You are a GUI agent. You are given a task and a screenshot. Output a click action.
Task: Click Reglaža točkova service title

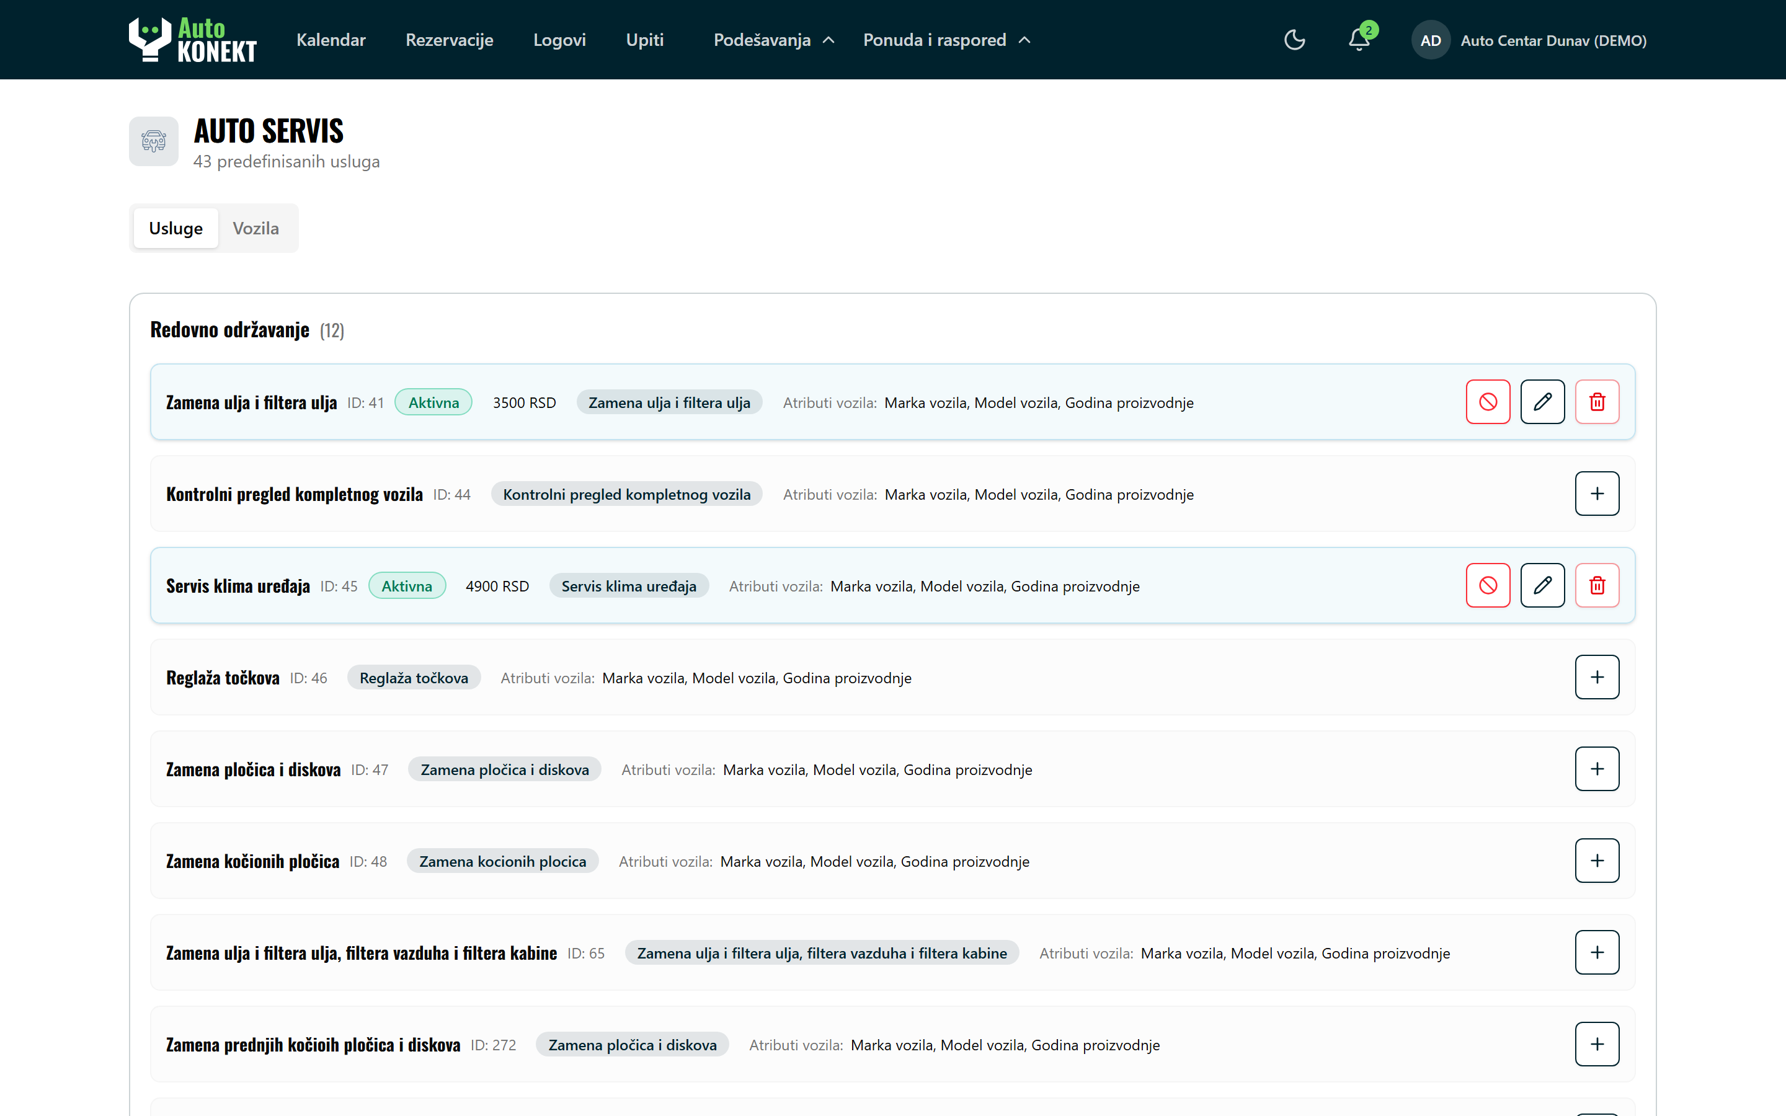[223, 678]
